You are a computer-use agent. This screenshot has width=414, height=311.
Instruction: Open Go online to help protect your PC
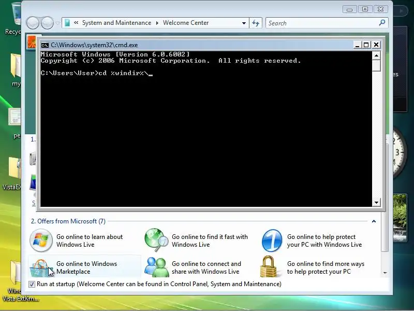324,241
